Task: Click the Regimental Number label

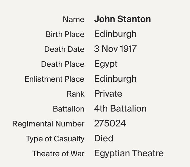Action: click(48, 124)
